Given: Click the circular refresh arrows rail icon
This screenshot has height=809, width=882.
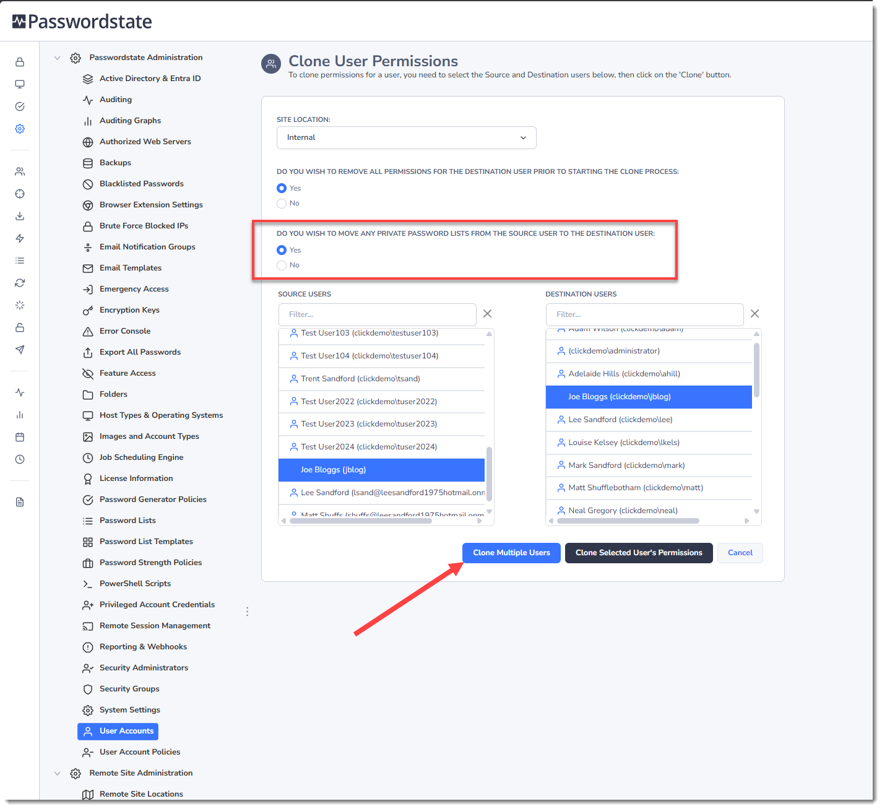Looking at the screenshot, I should point(20,283).
